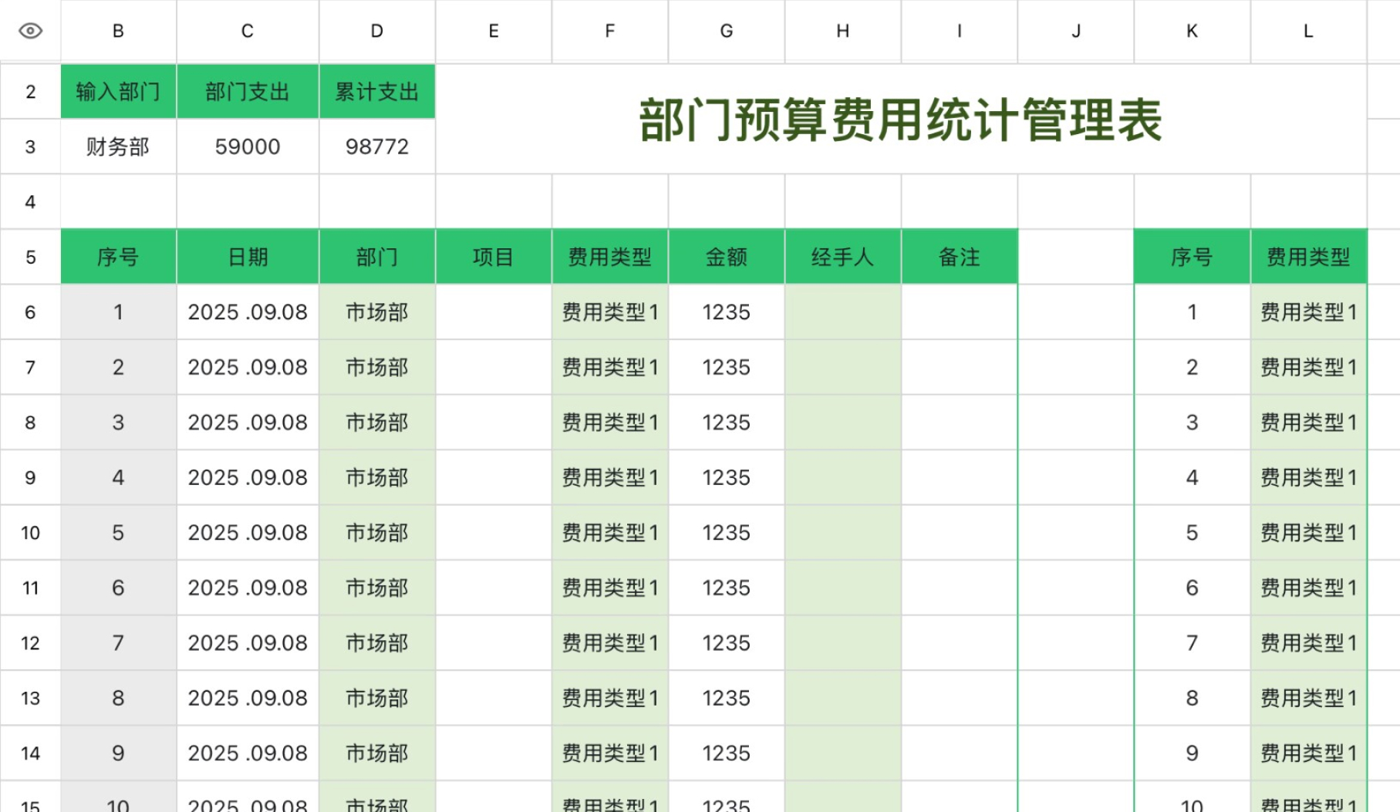Click the 备注 header cell
This screenshot has height=812, width=1400.
(x=959, y=256)
